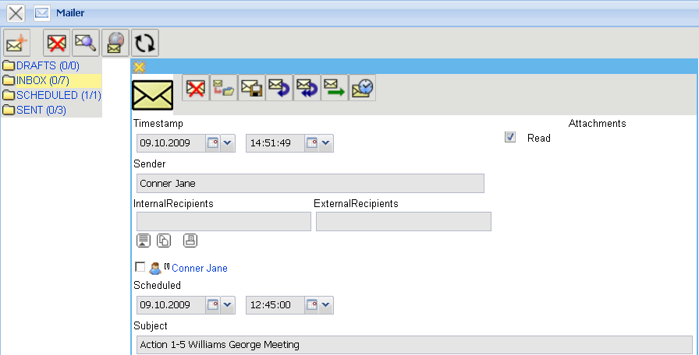Delete the open message via red X envelope
This screenshot has height=355, width=699.
[x=196, y=88]
